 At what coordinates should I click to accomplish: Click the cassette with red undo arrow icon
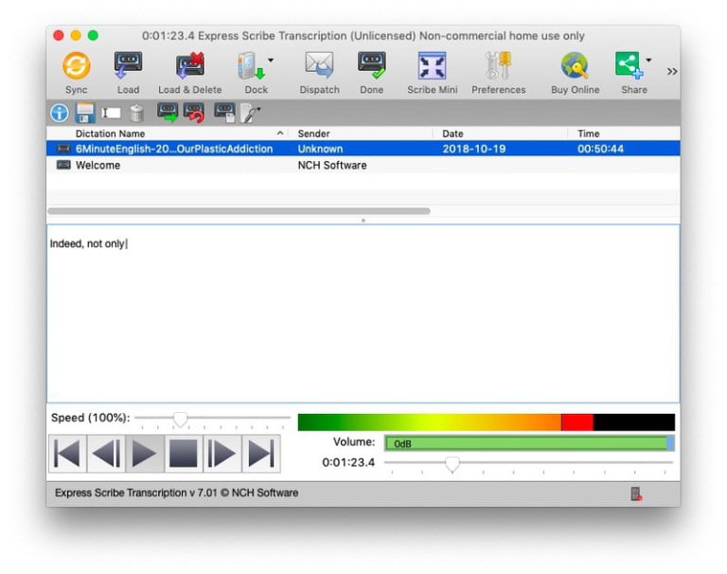(x=194, y=113)
